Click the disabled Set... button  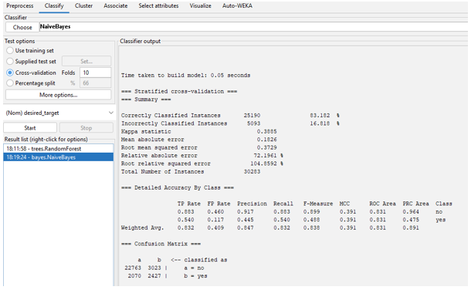point(86,61)
